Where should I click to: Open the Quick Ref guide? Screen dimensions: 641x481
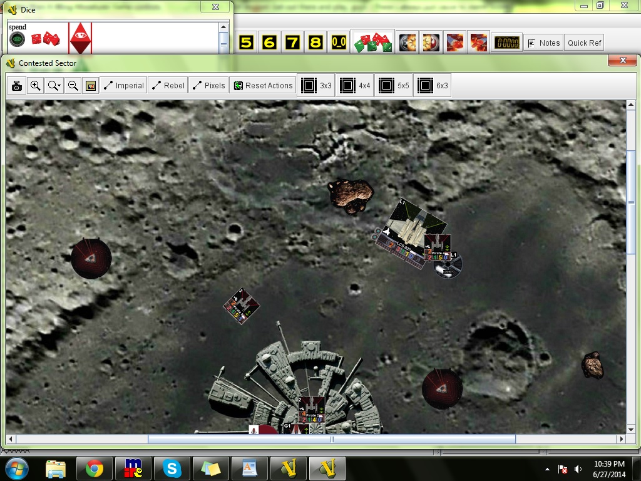[584, 43]
